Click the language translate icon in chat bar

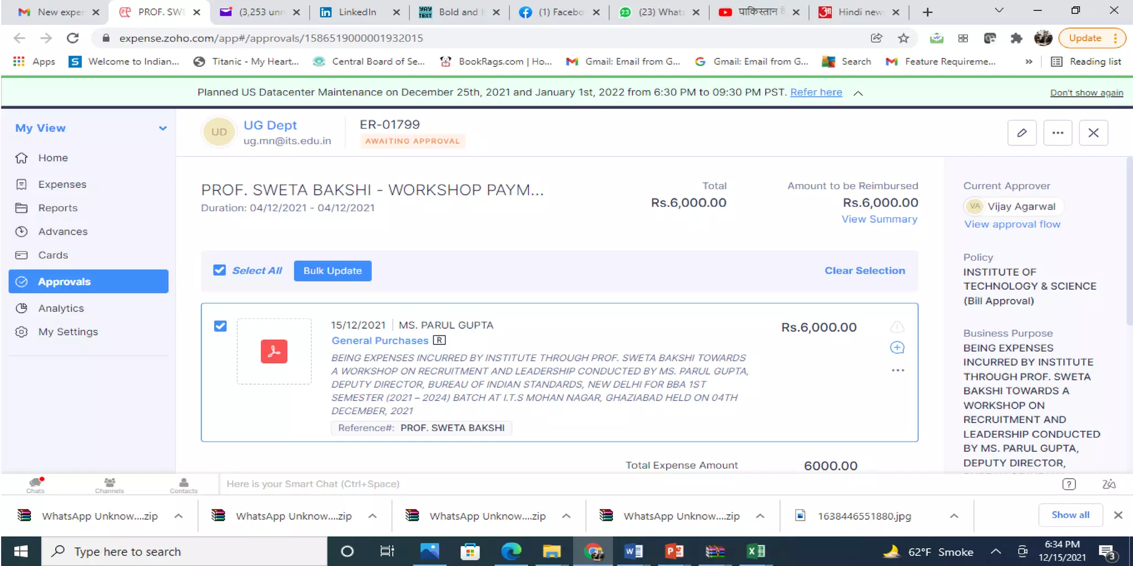[1109, 484]
